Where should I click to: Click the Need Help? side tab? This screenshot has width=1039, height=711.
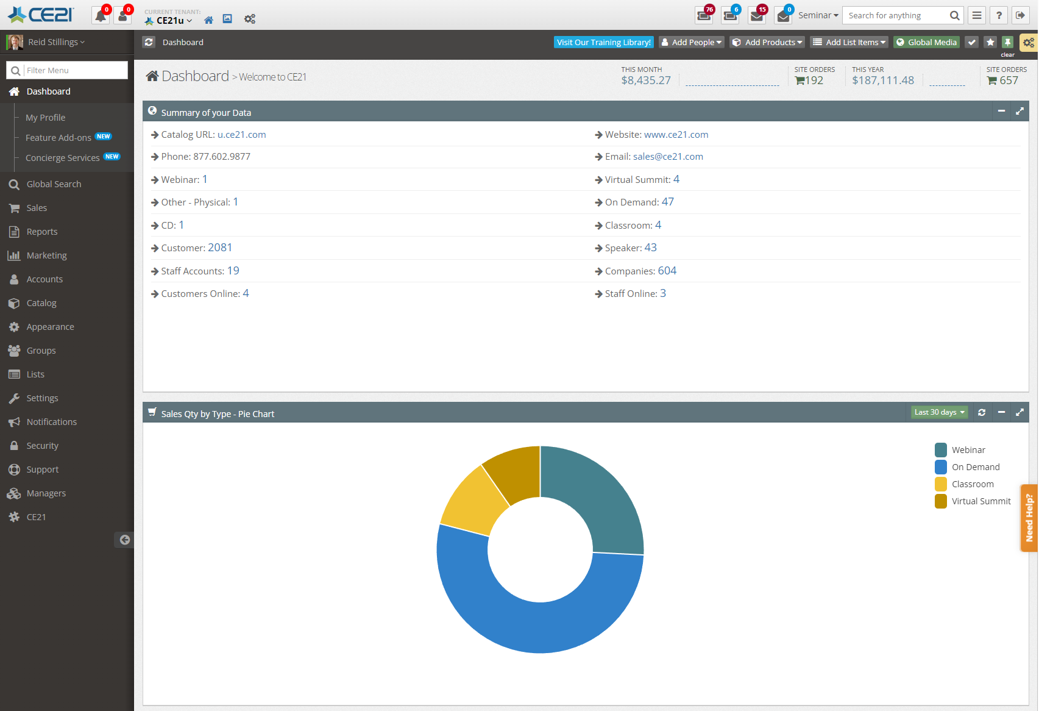[1029, 518]
